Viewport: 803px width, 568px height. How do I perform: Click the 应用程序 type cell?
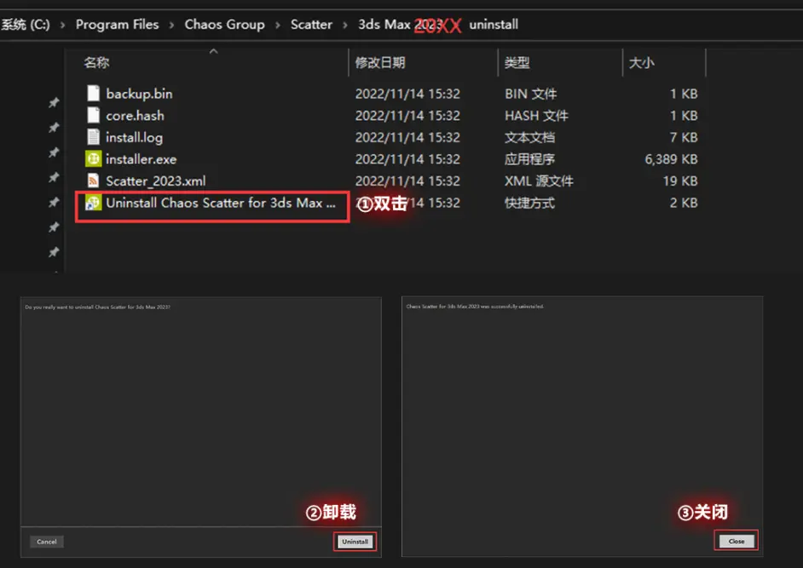(x=529, y=159)
